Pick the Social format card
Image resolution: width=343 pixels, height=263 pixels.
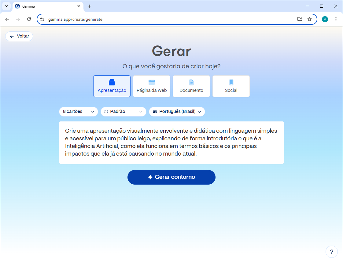[231, 86]
